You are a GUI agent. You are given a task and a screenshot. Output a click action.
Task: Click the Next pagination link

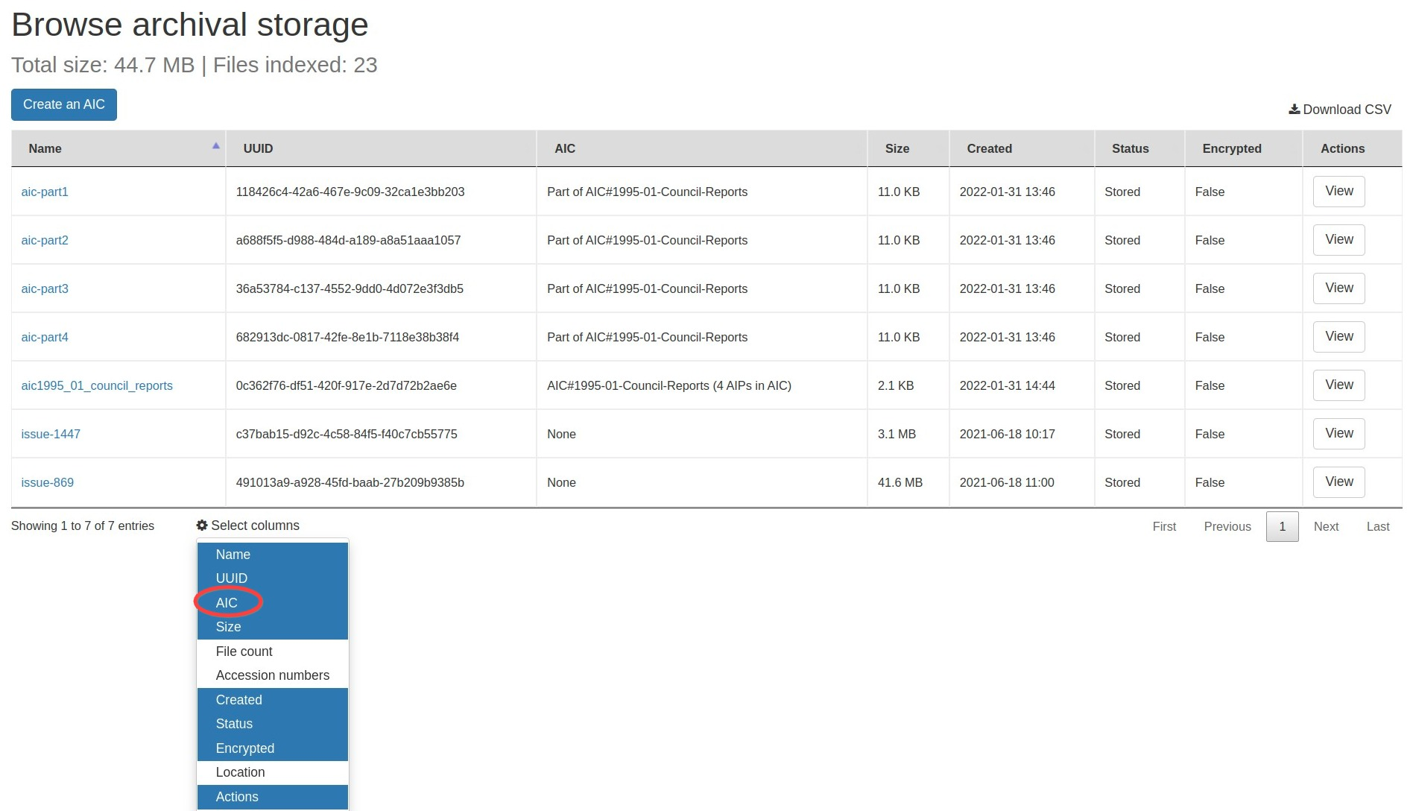1325,526
